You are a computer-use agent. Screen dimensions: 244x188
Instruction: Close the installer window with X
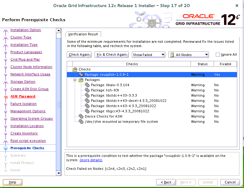(x=237, y=6)
